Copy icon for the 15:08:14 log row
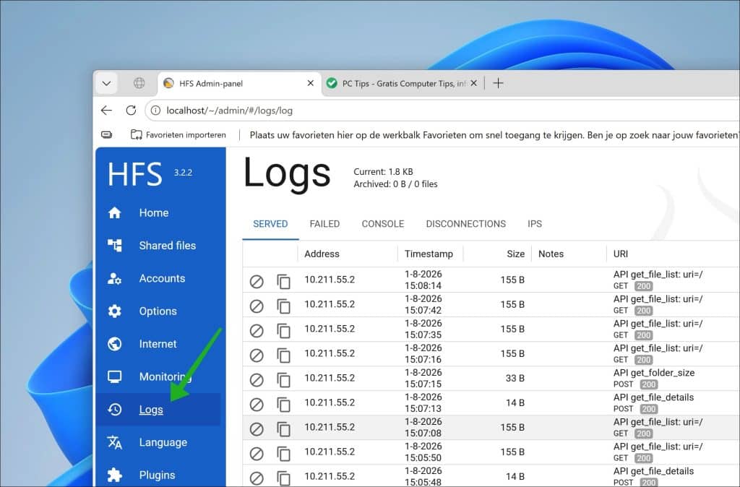This screenshot has height=487, width=740. (x=283, y=282)
